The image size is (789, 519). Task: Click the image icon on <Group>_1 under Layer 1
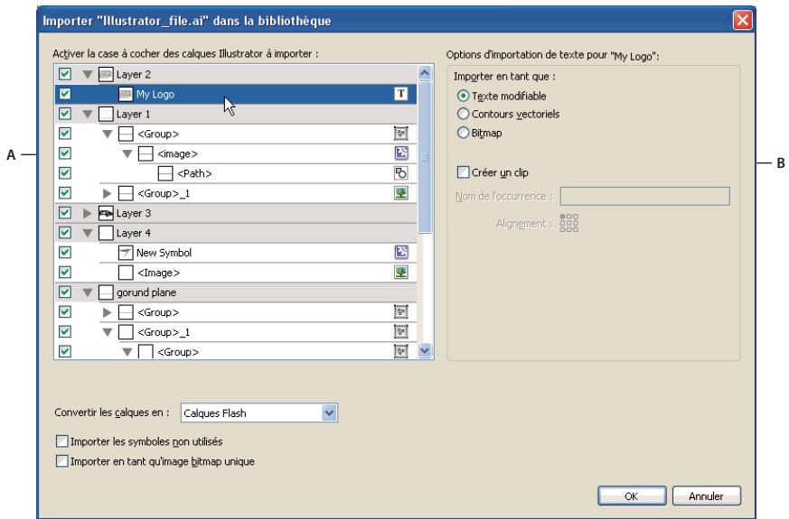point(402,193)
